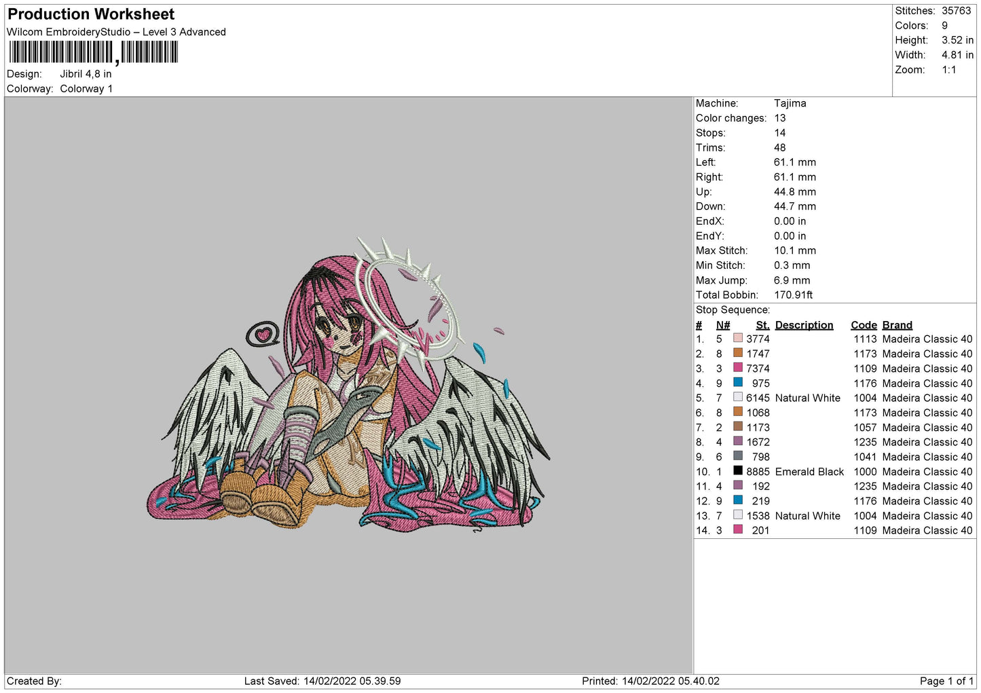Click the Production Worksheet title
981x693 pixels.
tap(91, 14)
